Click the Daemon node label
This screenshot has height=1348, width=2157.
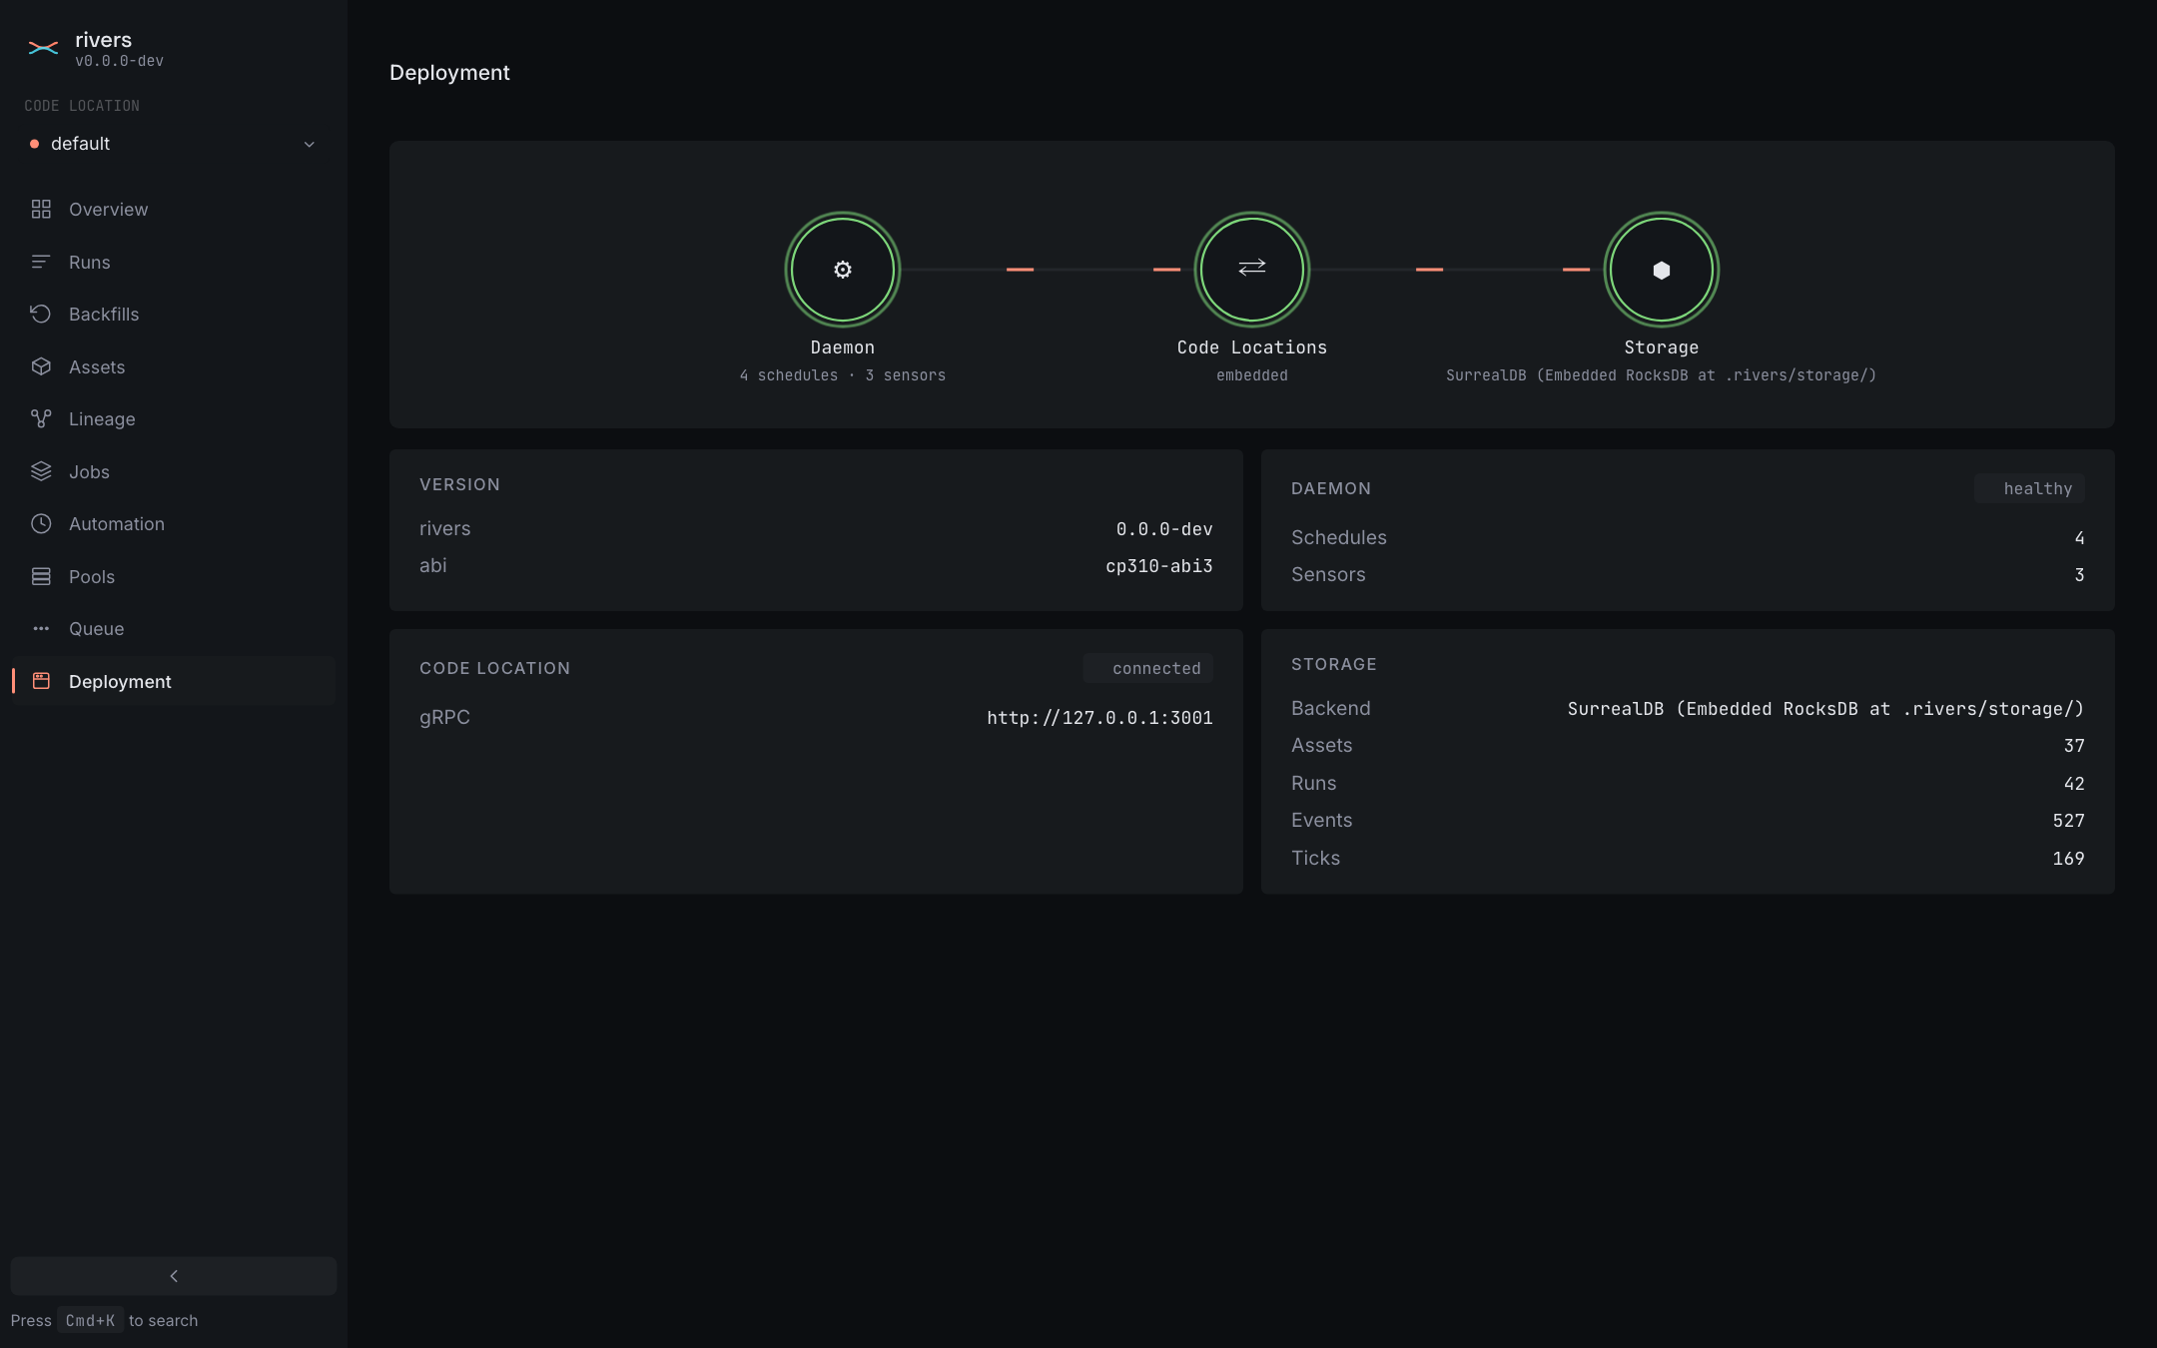843,347
